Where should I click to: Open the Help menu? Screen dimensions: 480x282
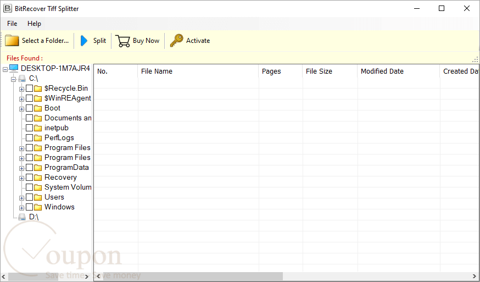click(x=34, y=24)
